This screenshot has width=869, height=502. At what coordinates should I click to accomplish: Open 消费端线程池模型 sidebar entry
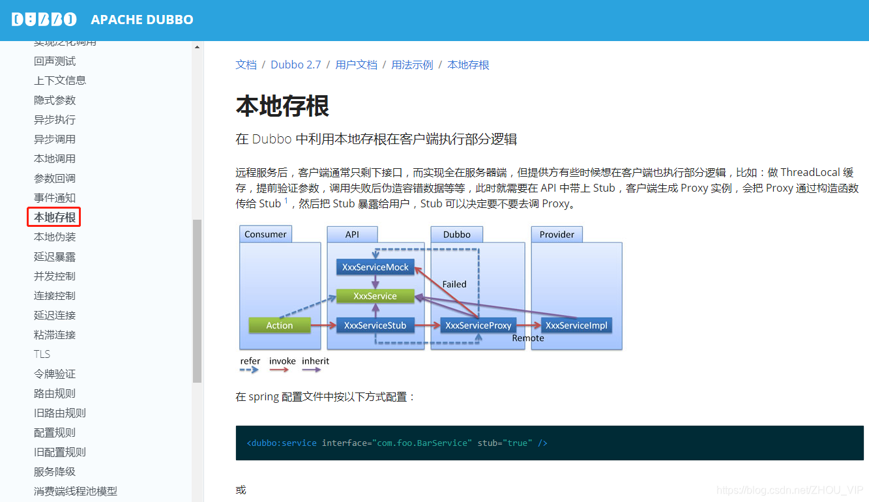pyautogui.click(x=76, y=491)
